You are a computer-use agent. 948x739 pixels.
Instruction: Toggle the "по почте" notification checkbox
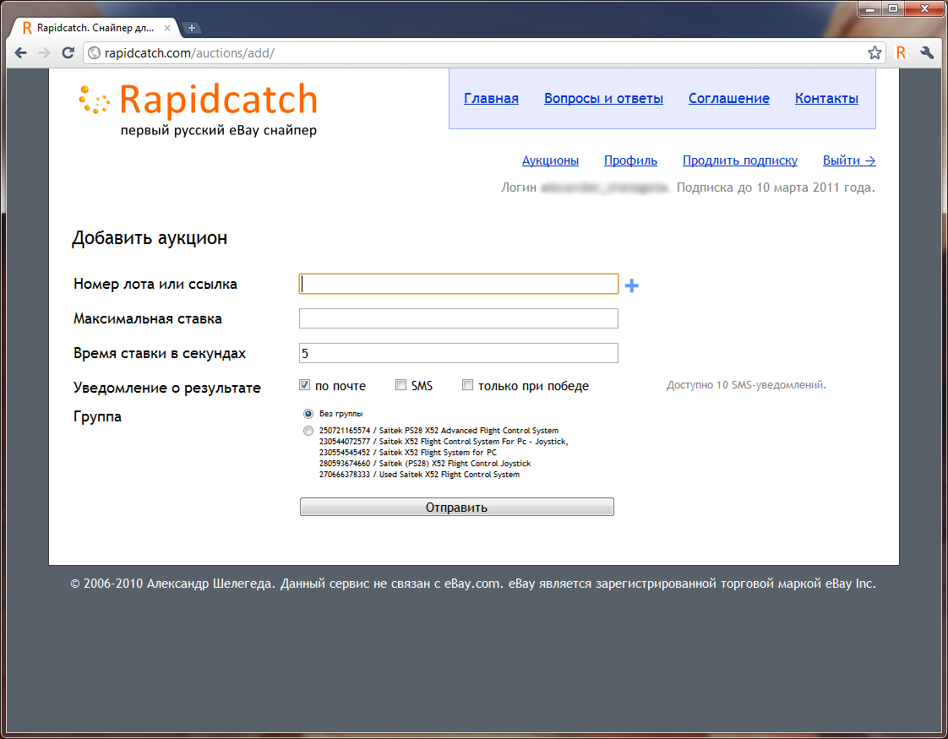click(x=305, y=385)
